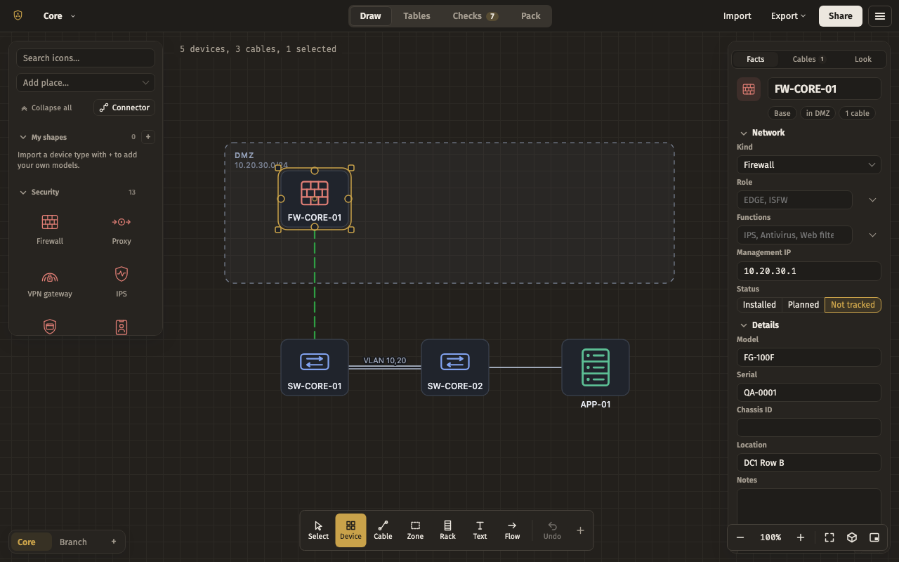Toggle the 3D cube view
The image size is (899, 562).
(852, 537)
